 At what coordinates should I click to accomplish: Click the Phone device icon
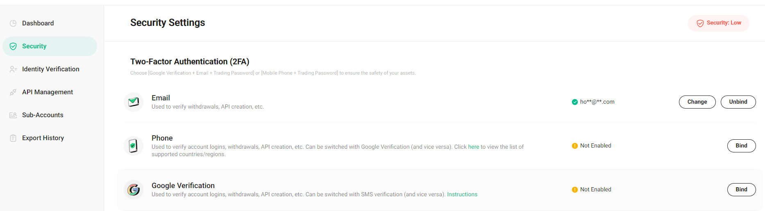[134, 146]
